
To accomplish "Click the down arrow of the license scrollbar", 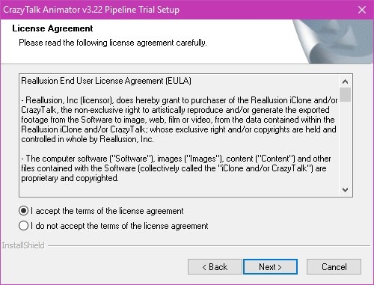I will click(345, 190).
